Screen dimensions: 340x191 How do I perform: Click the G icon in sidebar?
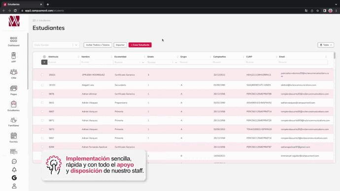[14, 178]
